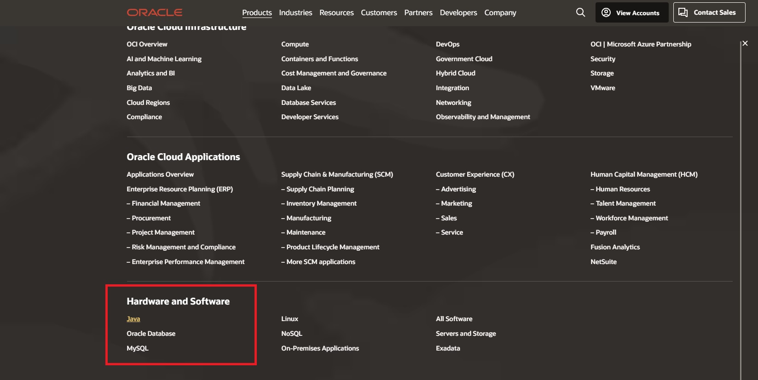Open Applications Overview
The height and width of the screenshot is (380, 758).
pyautogui.click(x=160, y=174)
